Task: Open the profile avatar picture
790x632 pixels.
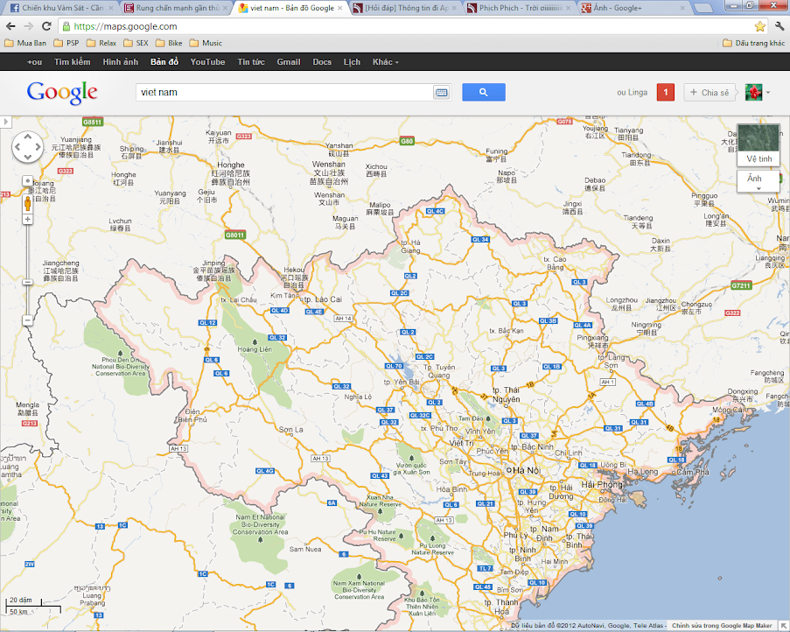Action: tap(754, 92)
